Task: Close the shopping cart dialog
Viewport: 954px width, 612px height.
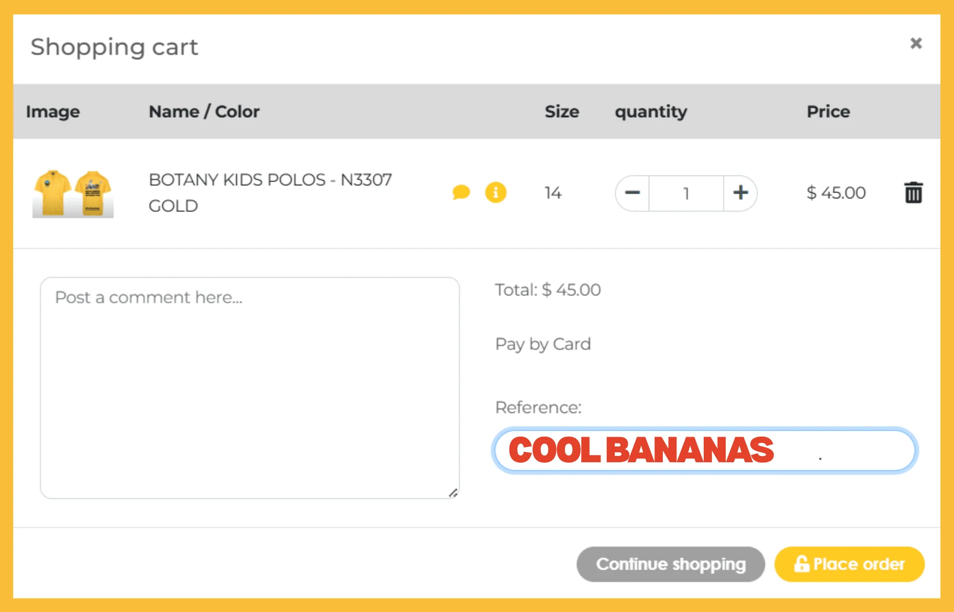Action: pyautogui.click(x=916, y=43)
